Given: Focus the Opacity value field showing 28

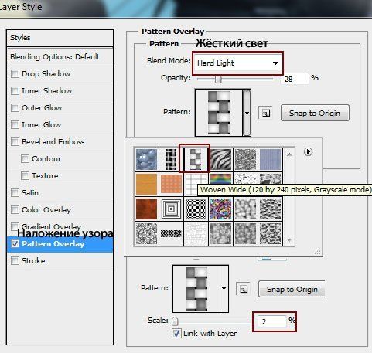Looking at the screenshot, I should pos(294,79).
